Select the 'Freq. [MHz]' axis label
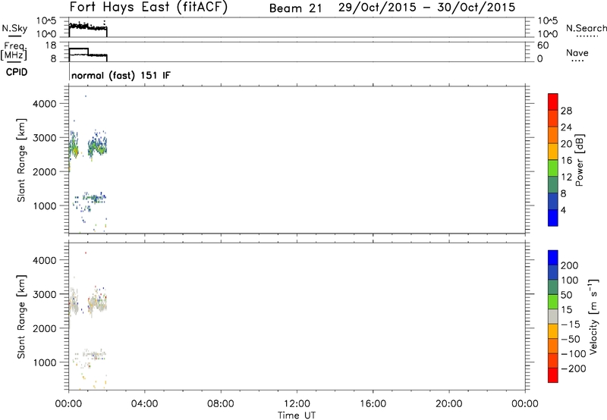 pos(14,51)
